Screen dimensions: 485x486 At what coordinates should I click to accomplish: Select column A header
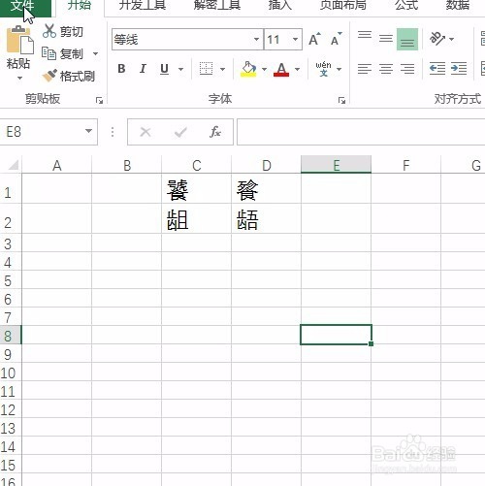click(x=57, y=165)
